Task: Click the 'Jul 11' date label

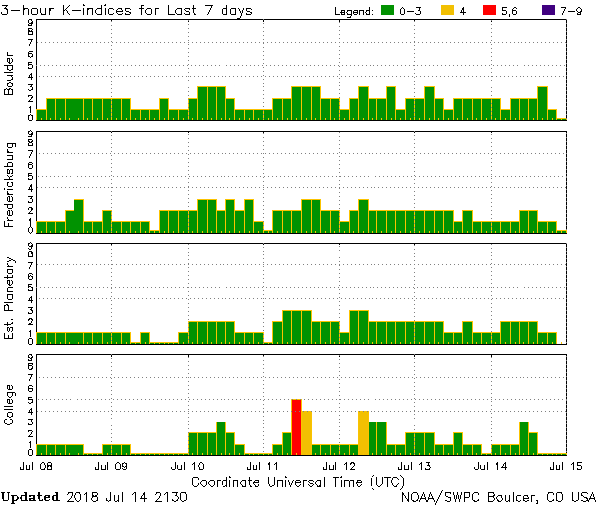Action: [263, 466]
